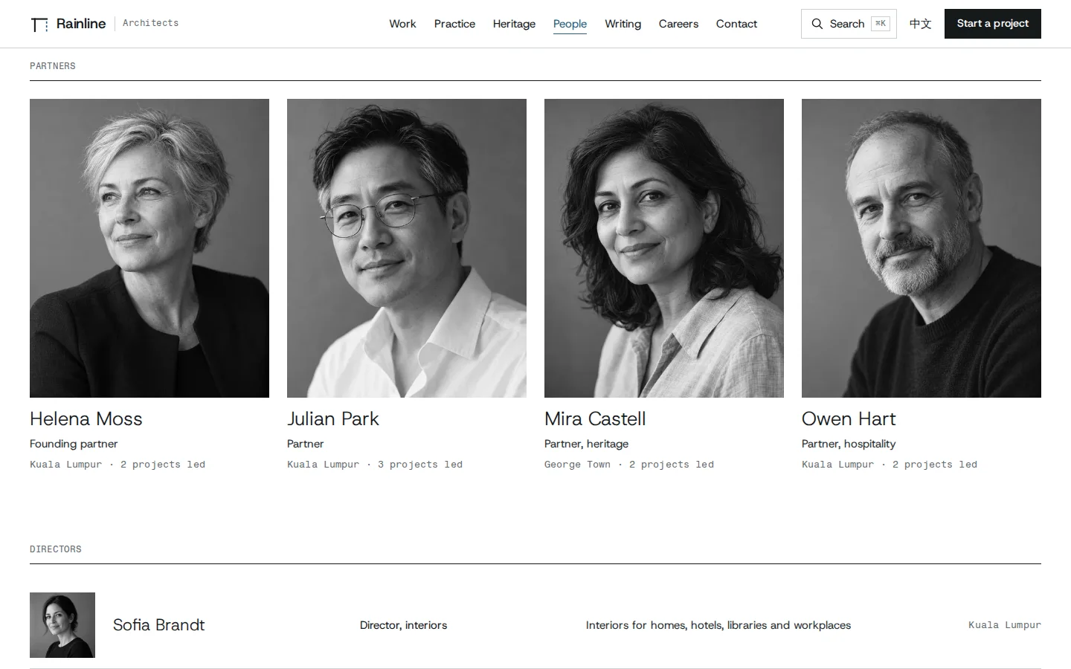The height and width of the screenshot is (669, 1071).
Task: Click Owen Hart's 'Kuala Lumpur · 2 projects led'
Action: (890, 465)
